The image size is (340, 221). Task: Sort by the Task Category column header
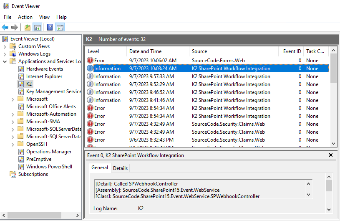316,51
